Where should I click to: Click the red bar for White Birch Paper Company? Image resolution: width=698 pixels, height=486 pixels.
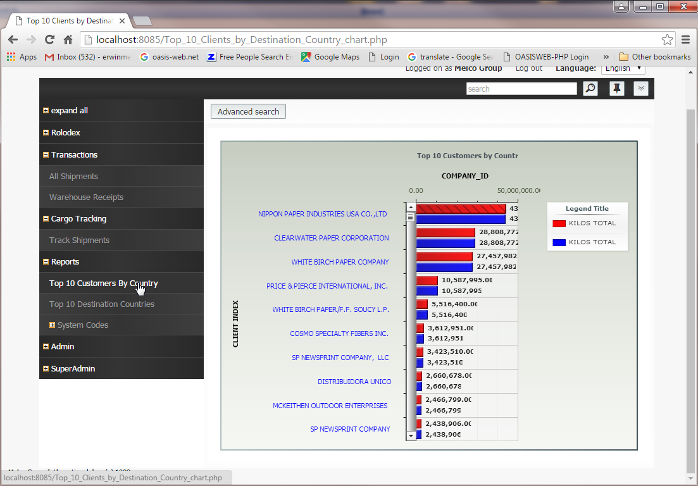pos(444,256)
